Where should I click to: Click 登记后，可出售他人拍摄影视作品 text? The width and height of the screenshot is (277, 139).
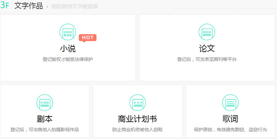pos(45,129)
